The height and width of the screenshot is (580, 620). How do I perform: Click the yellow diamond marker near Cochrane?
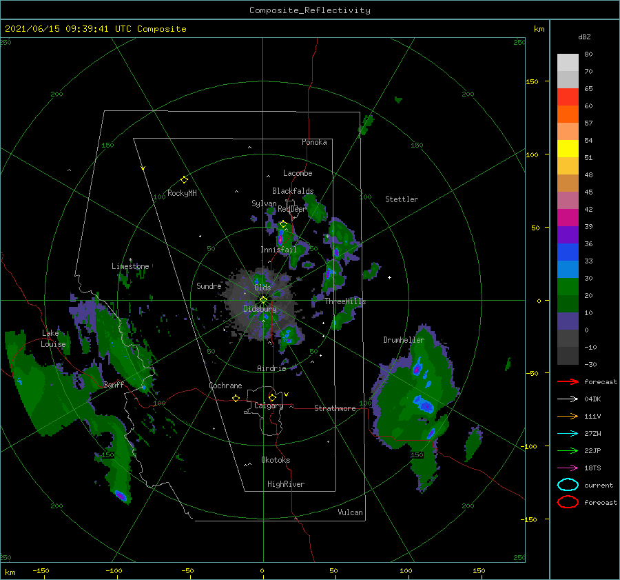[x=236, y=399]
